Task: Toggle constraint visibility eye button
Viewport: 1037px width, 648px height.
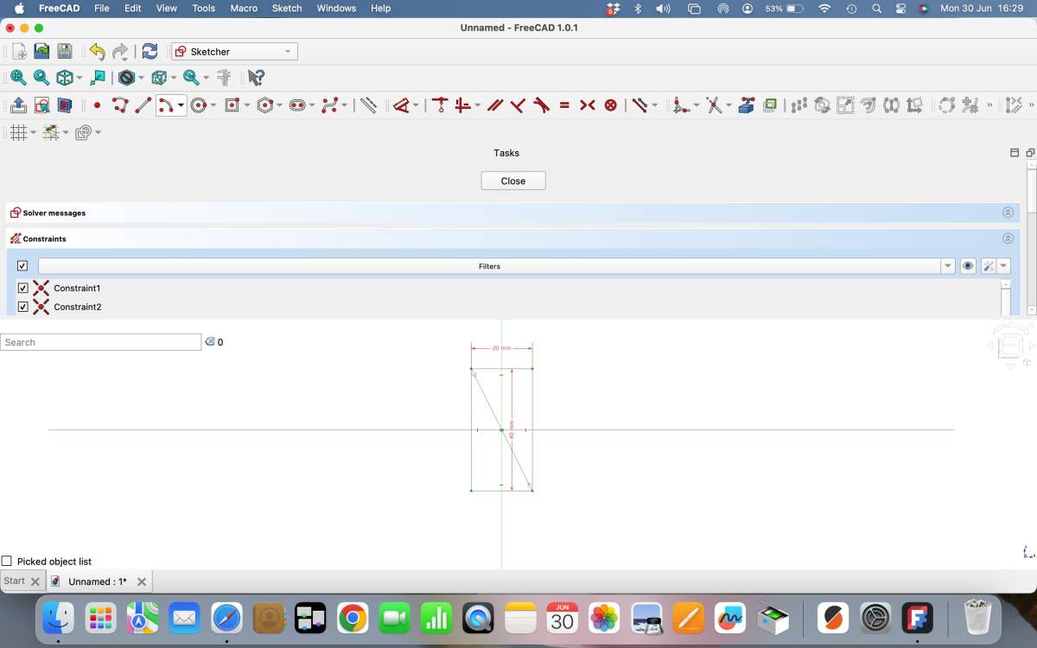Action: pyautogui.click(x=968, y=266)
